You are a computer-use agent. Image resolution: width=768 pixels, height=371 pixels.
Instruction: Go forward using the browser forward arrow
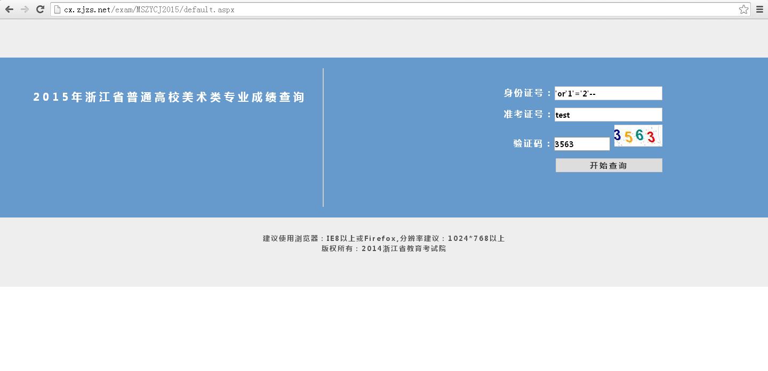click(25, 10)
